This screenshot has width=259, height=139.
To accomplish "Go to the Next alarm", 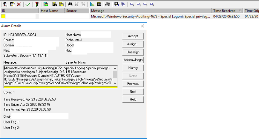I will click(133, 92).
